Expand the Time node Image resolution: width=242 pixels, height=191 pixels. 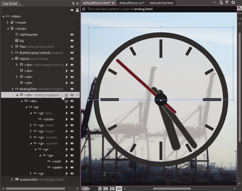point(12,47)
